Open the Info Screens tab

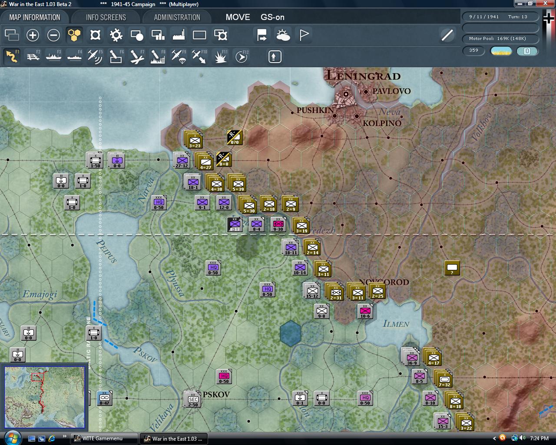point(106,17)
